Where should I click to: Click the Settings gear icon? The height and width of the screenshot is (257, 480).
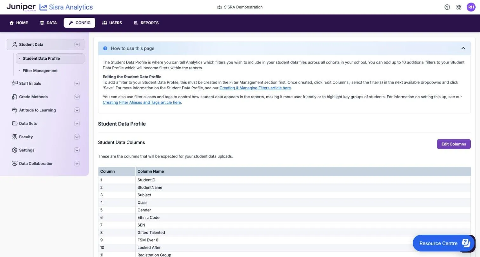tap(15, 150)
